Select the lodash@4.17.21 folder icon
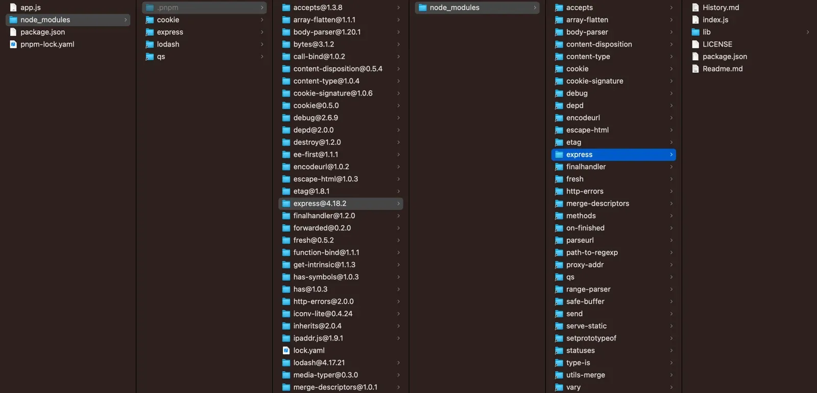 286,363
